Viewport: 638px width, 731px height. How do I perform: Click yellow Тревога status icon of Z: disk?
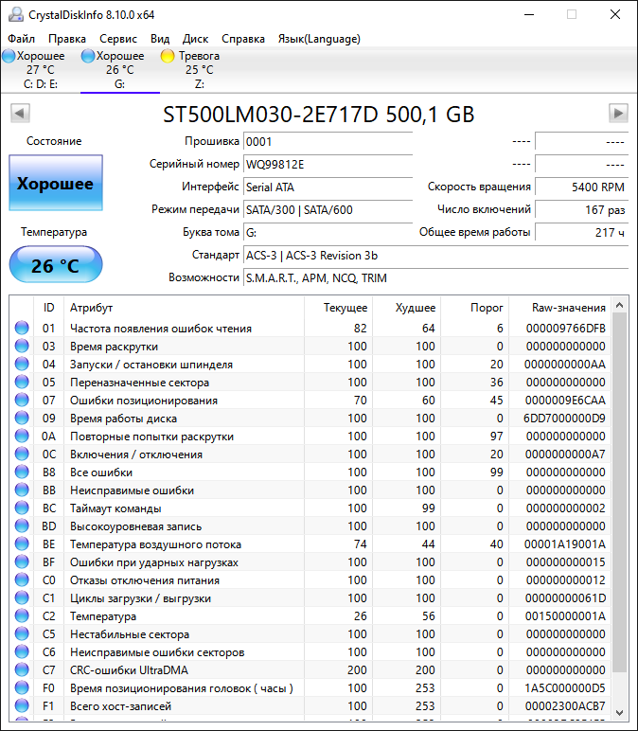point(168,56)
